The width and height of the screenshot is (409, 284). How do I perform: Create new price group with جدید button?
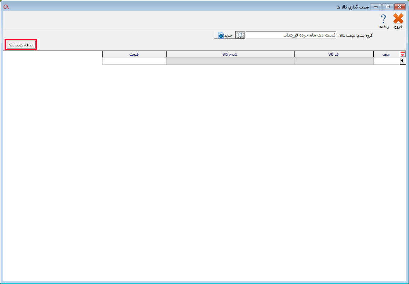pyautogui.click(x=224, y=35)
